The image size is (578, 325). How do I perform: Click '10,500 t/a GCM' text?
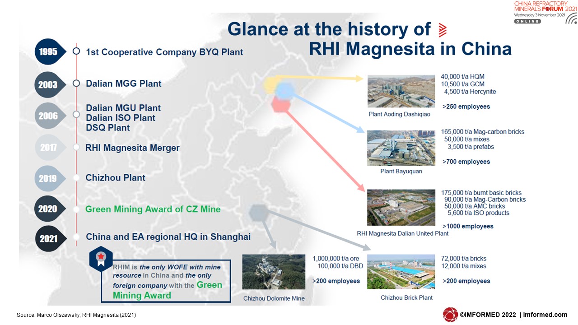pos(462,84)
